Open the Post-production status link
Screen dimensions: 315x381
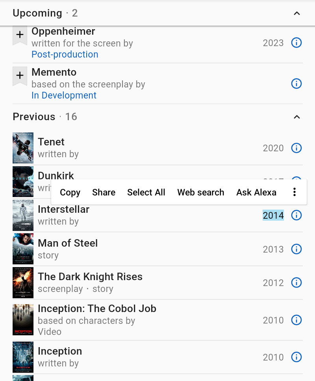click(x=65, y=54)
